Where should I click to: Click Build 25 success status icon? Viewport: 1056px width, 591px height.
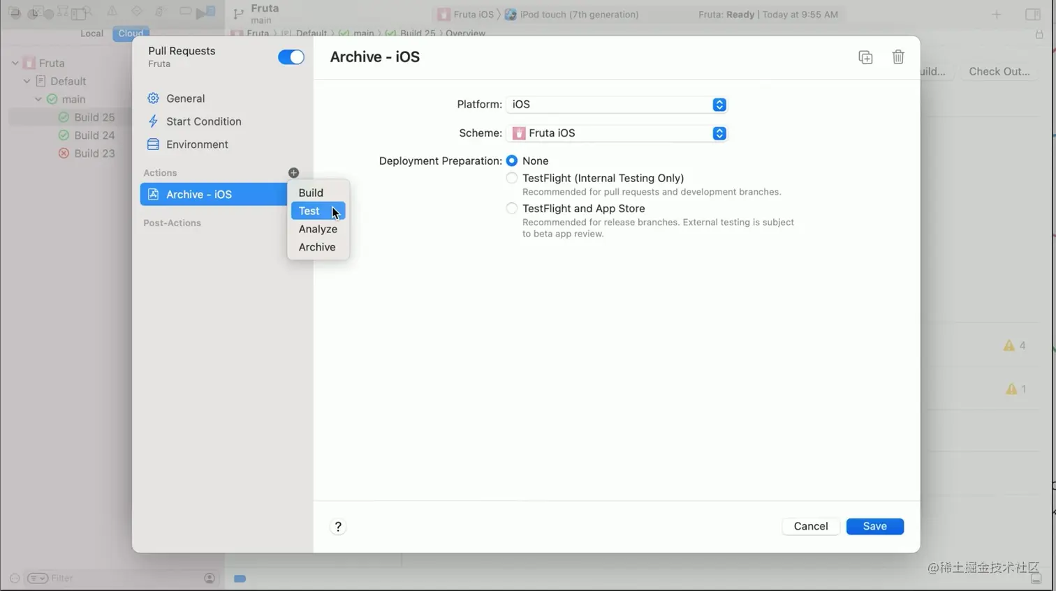(x=64, y=117)
